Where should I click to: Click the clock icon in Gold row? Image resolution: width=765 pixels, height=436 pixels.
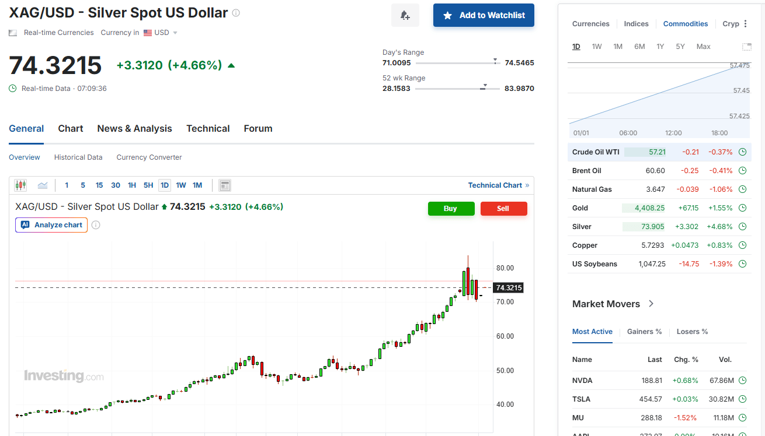(743, 208)
